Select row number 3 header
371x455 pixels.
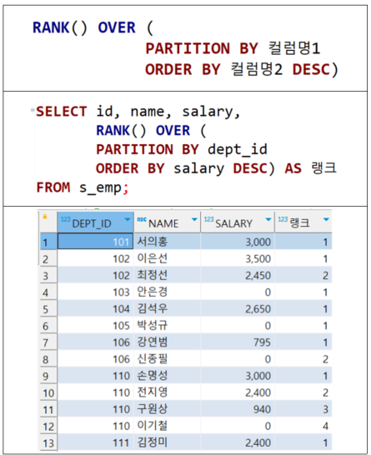[x=48, y=275]
